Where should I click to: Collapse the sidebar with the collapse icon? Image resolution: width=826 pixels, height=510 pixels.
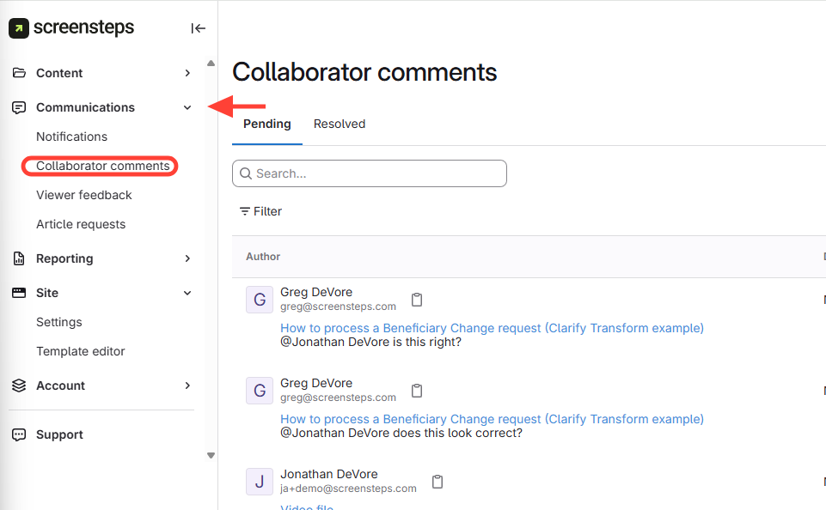click(x=198, y=28)
